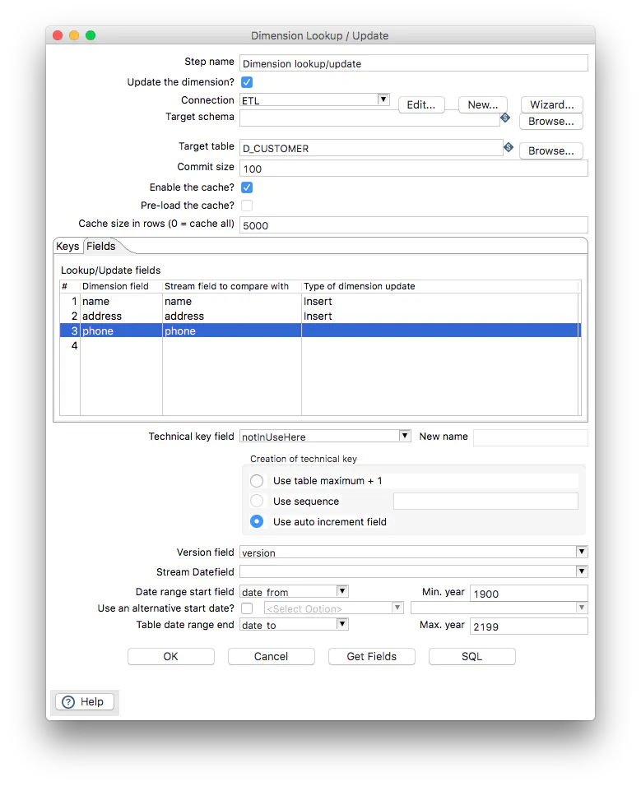
Task: Open the Technical key field dropdown
Action: 405,436
